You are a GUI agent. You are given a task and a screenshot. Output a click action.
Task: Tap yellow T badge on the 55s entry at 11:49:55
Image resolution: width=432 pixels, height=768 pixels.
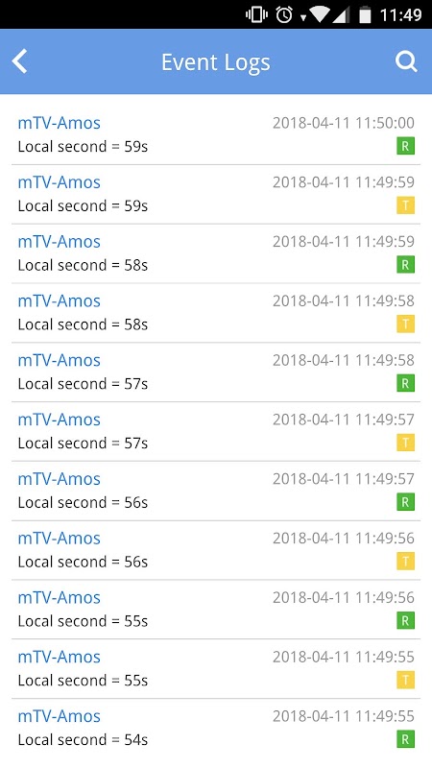[405, 680]
